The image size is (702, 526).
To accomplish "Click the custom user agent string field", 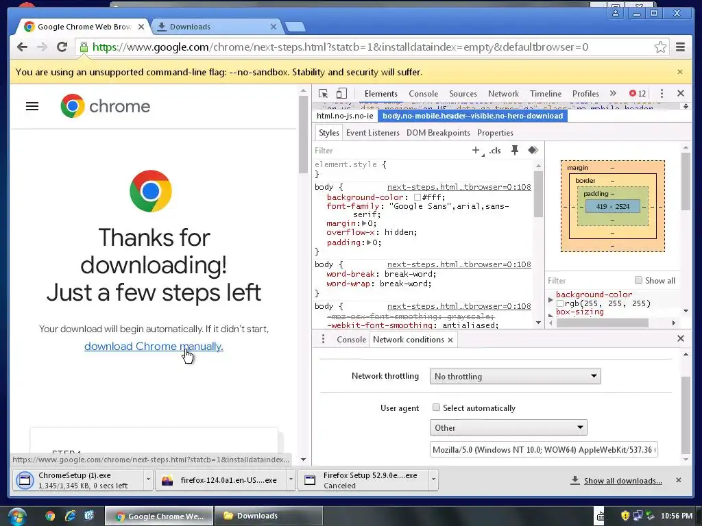I will tap(544, 449).
